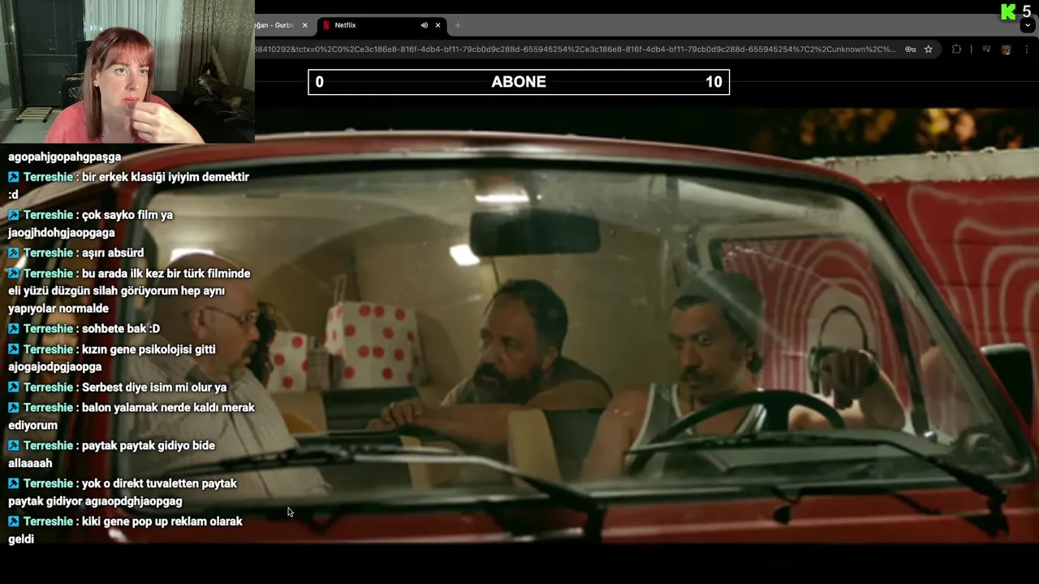Click badge icon beside 'kızın gene psikolojisi' message
Image resolution: width=1039 pixels, height=584 pixels.
tap(14, 350)
